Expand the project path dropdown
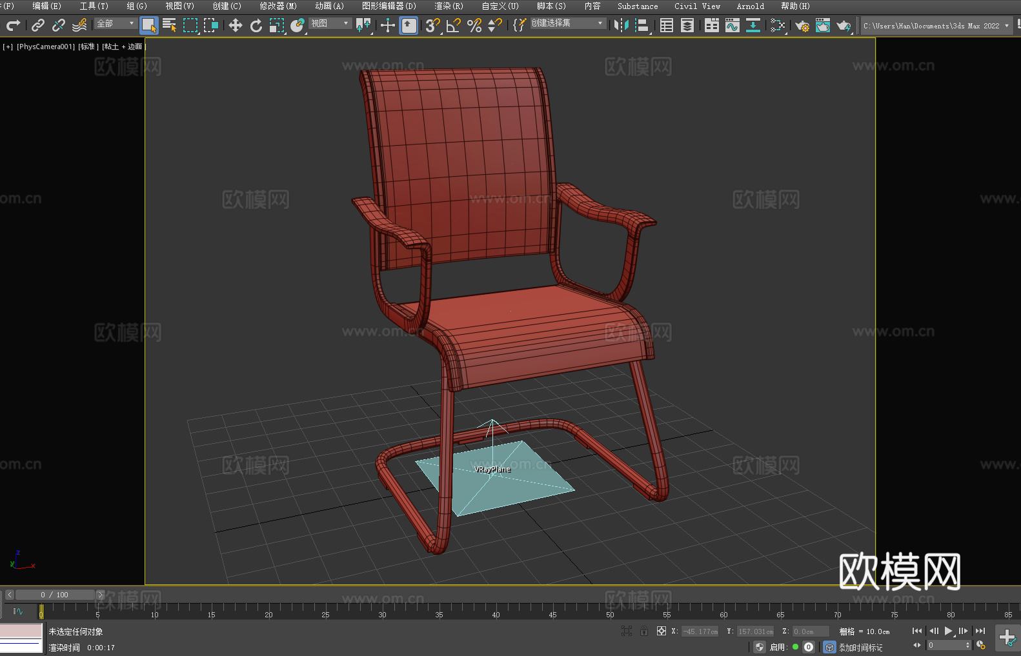 tap(1006, 26)
